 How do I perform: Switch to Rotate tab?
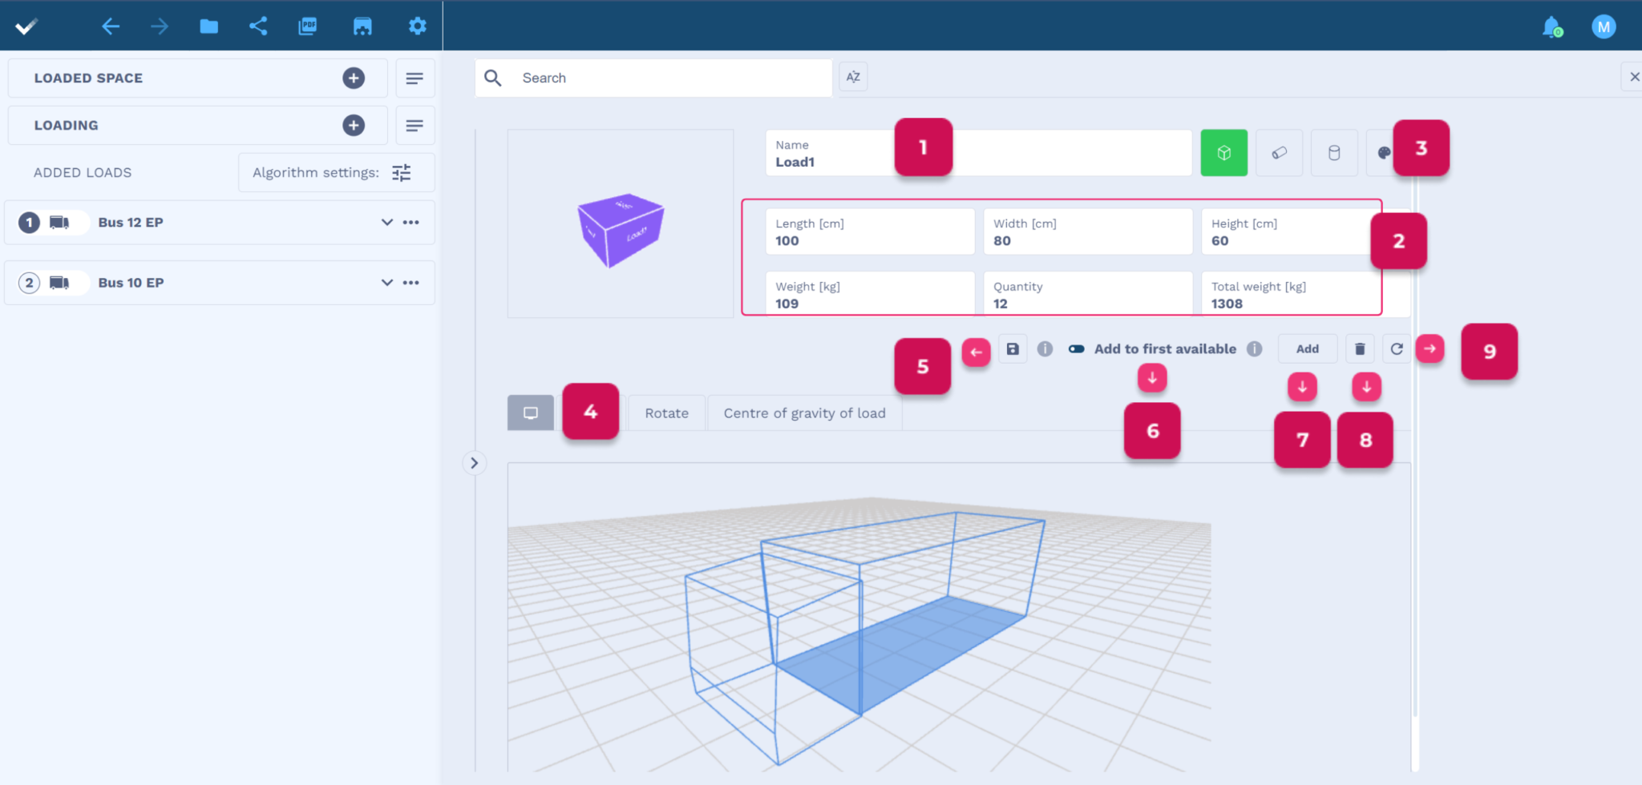667,413
